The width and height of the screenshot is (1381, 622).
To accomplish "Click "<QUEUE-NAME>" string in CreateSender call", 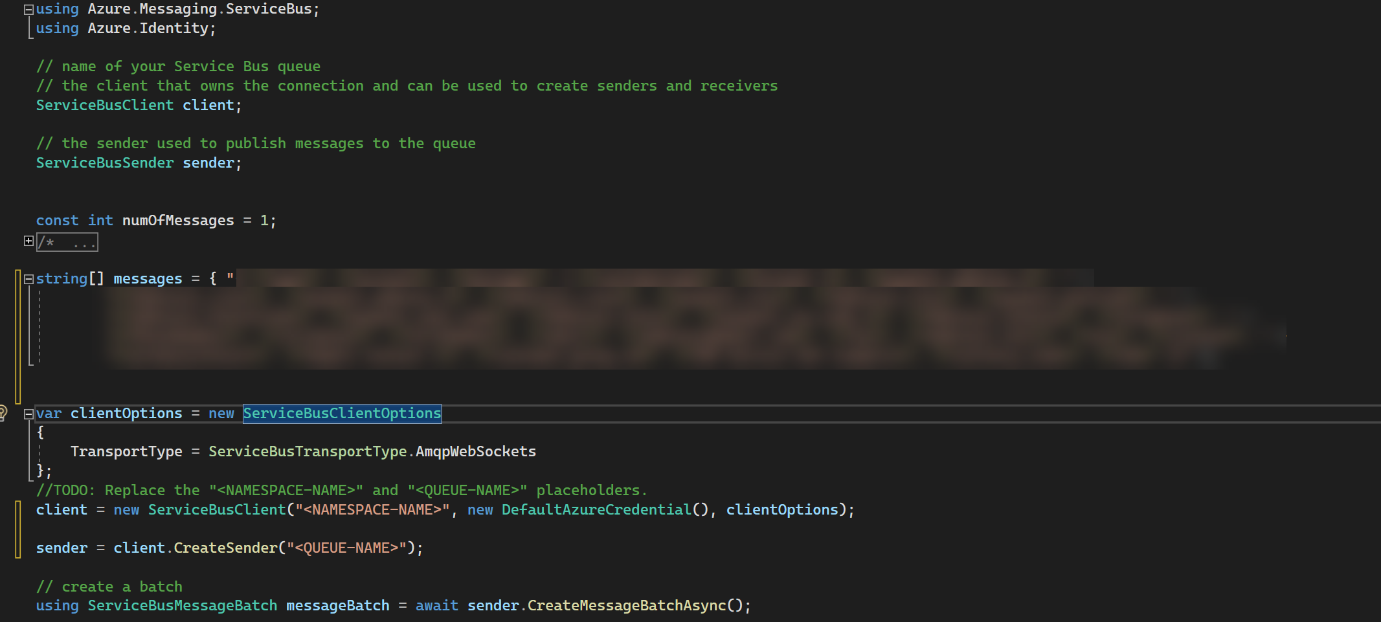I will click(x=346, y=548).
